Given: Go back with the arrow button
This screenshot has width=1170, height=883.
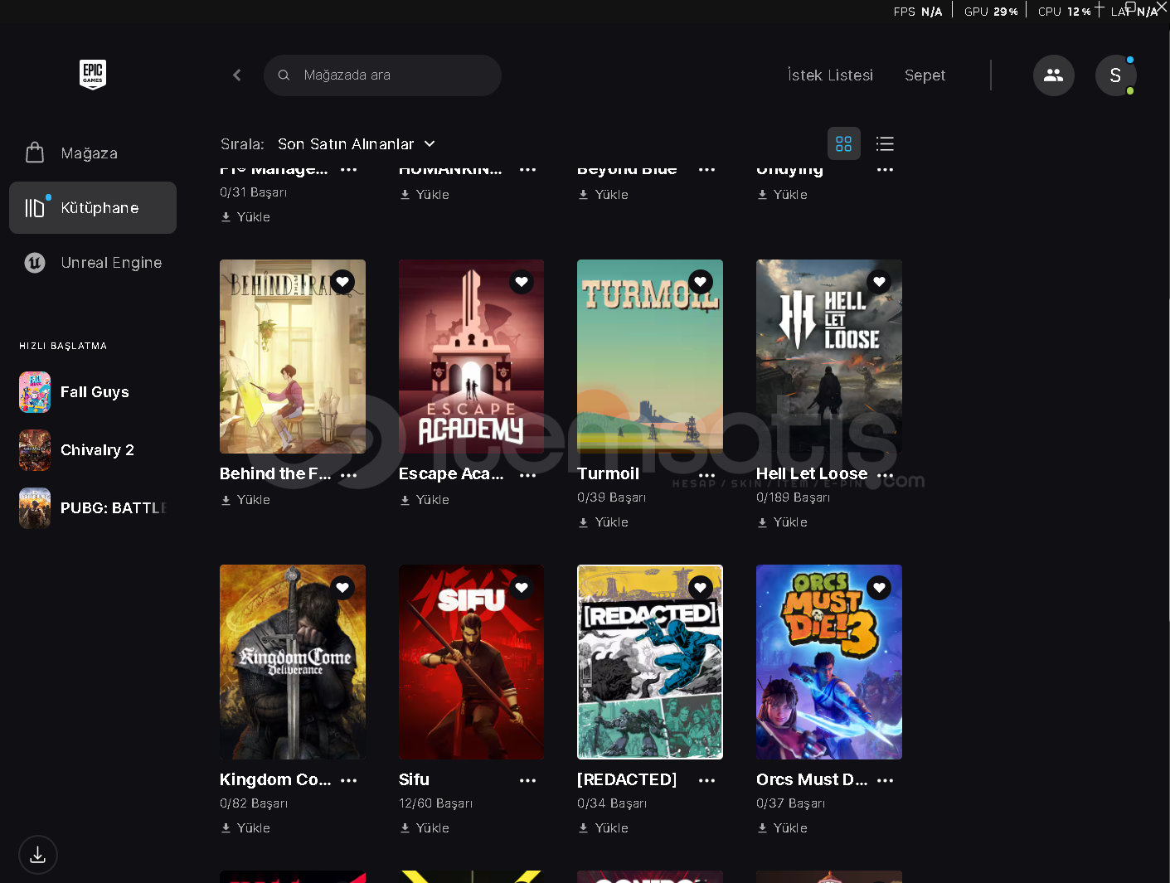Looking at the screenshot, I should (x=237, y=75).
